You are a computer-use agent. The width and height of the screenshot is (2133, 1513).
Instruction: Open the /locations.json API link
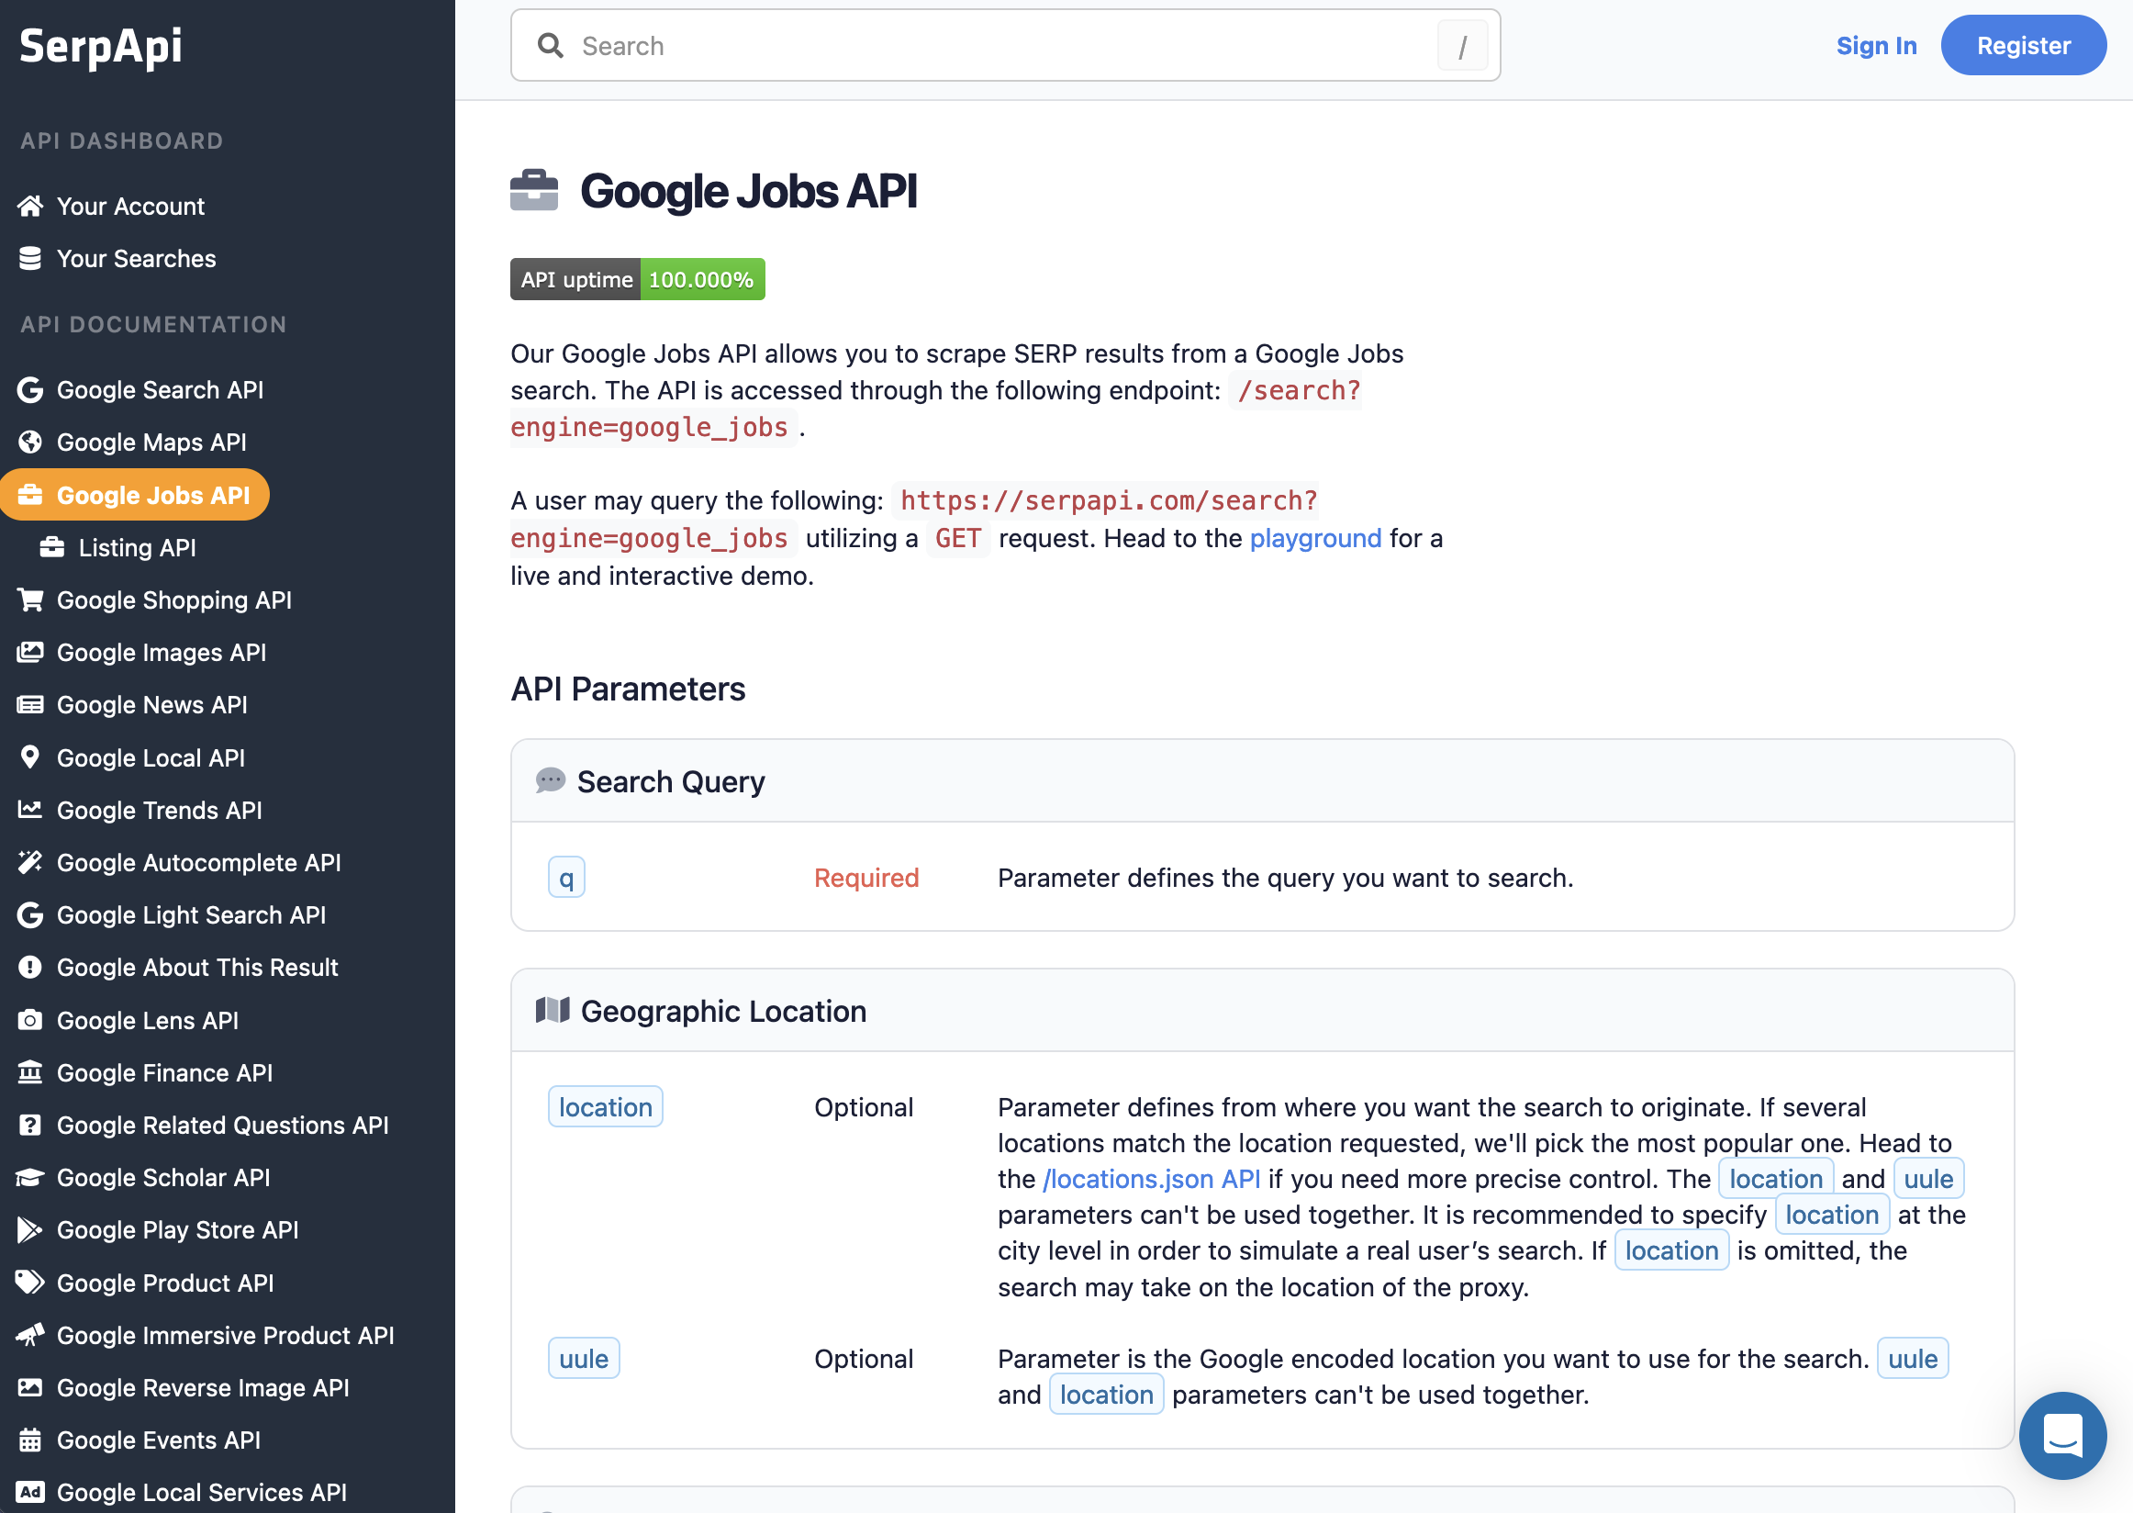[1151, 1179]
